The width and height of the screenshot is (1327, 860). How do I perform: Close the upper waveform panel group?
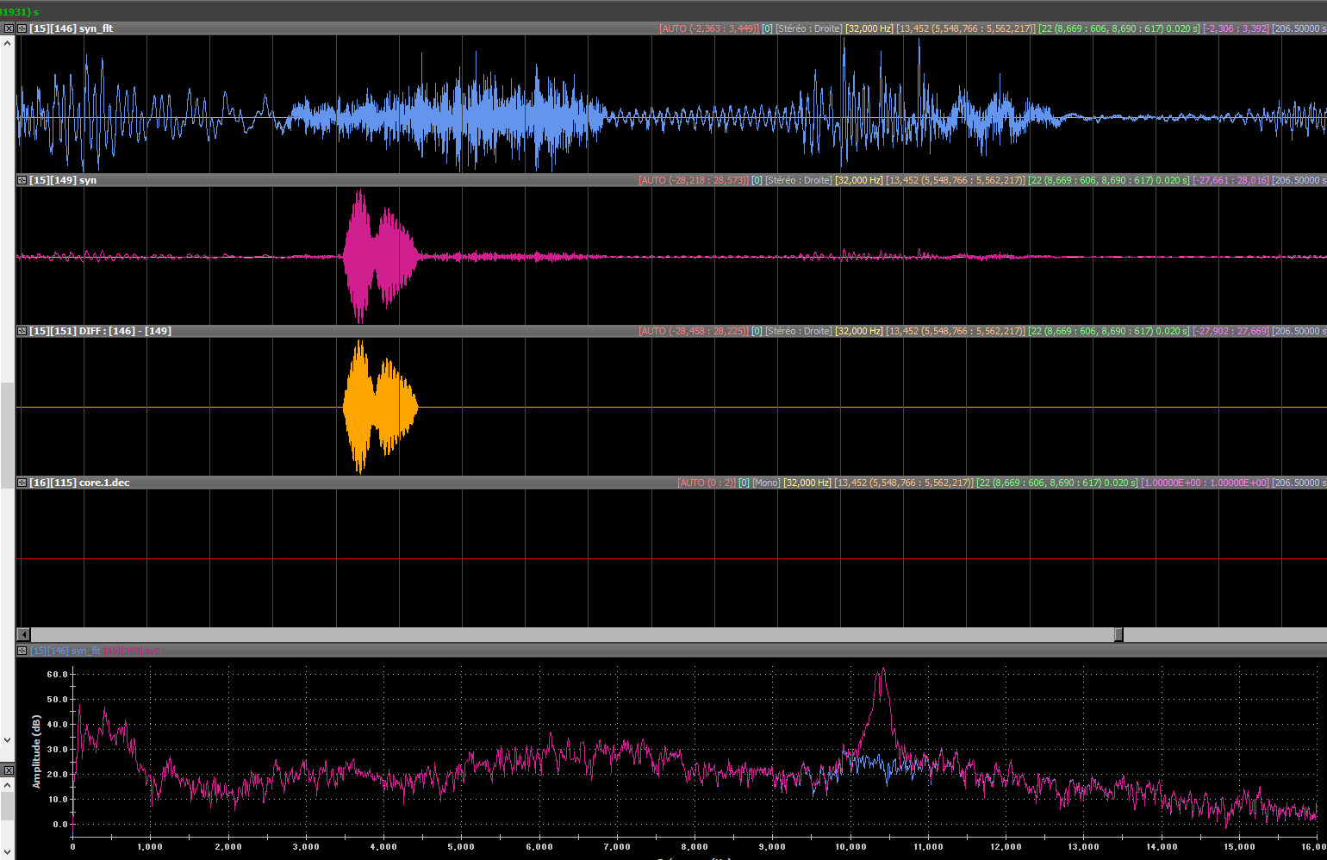tap(8, 28)
